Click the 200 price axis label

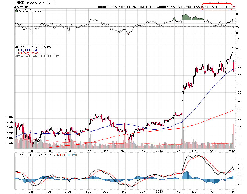[239, 49]
